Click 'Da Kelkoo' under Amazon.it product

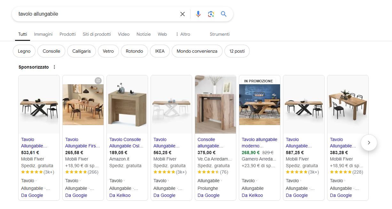click(120, 195)
